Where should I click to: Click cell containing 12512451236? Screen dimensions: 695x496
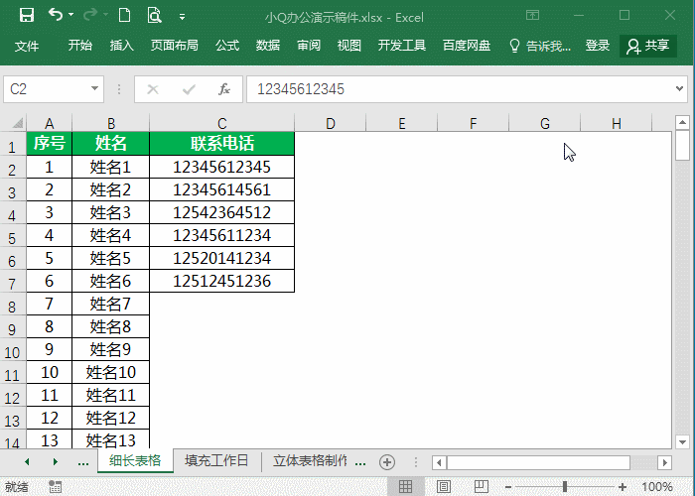pyautogui.click(x=222, y=281)
